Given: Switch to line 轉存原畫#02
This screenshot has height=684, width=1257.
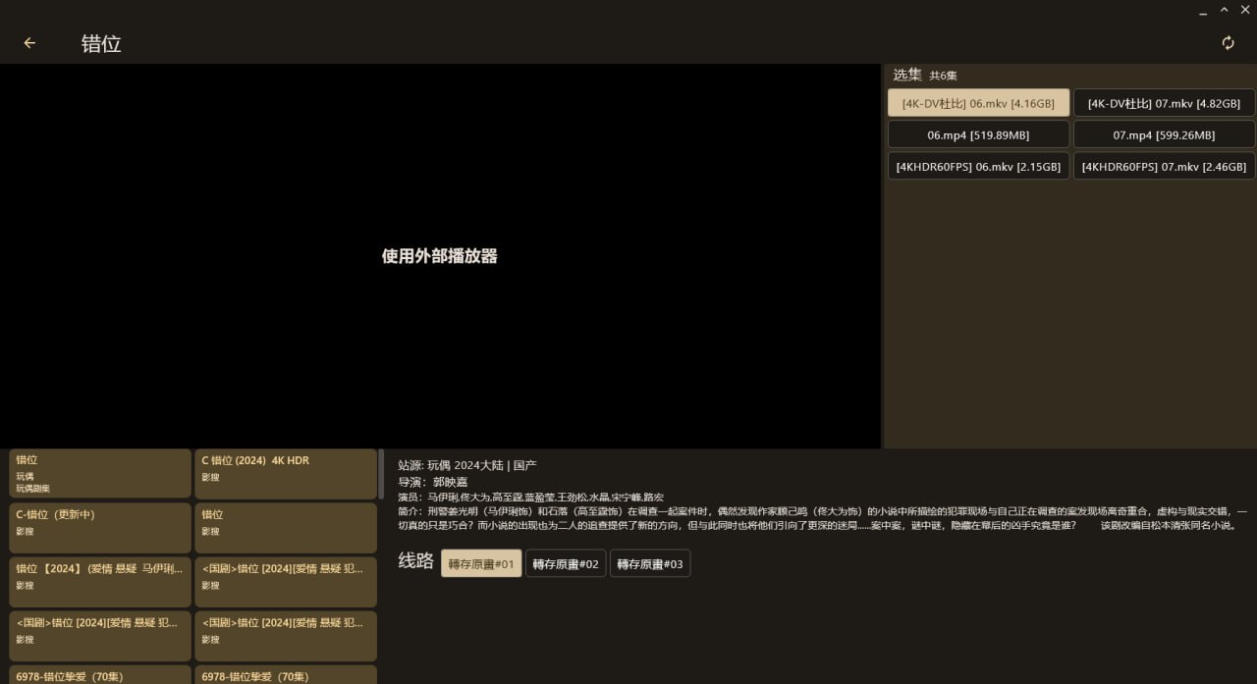Looking at the screenshot, I should 566,563.
